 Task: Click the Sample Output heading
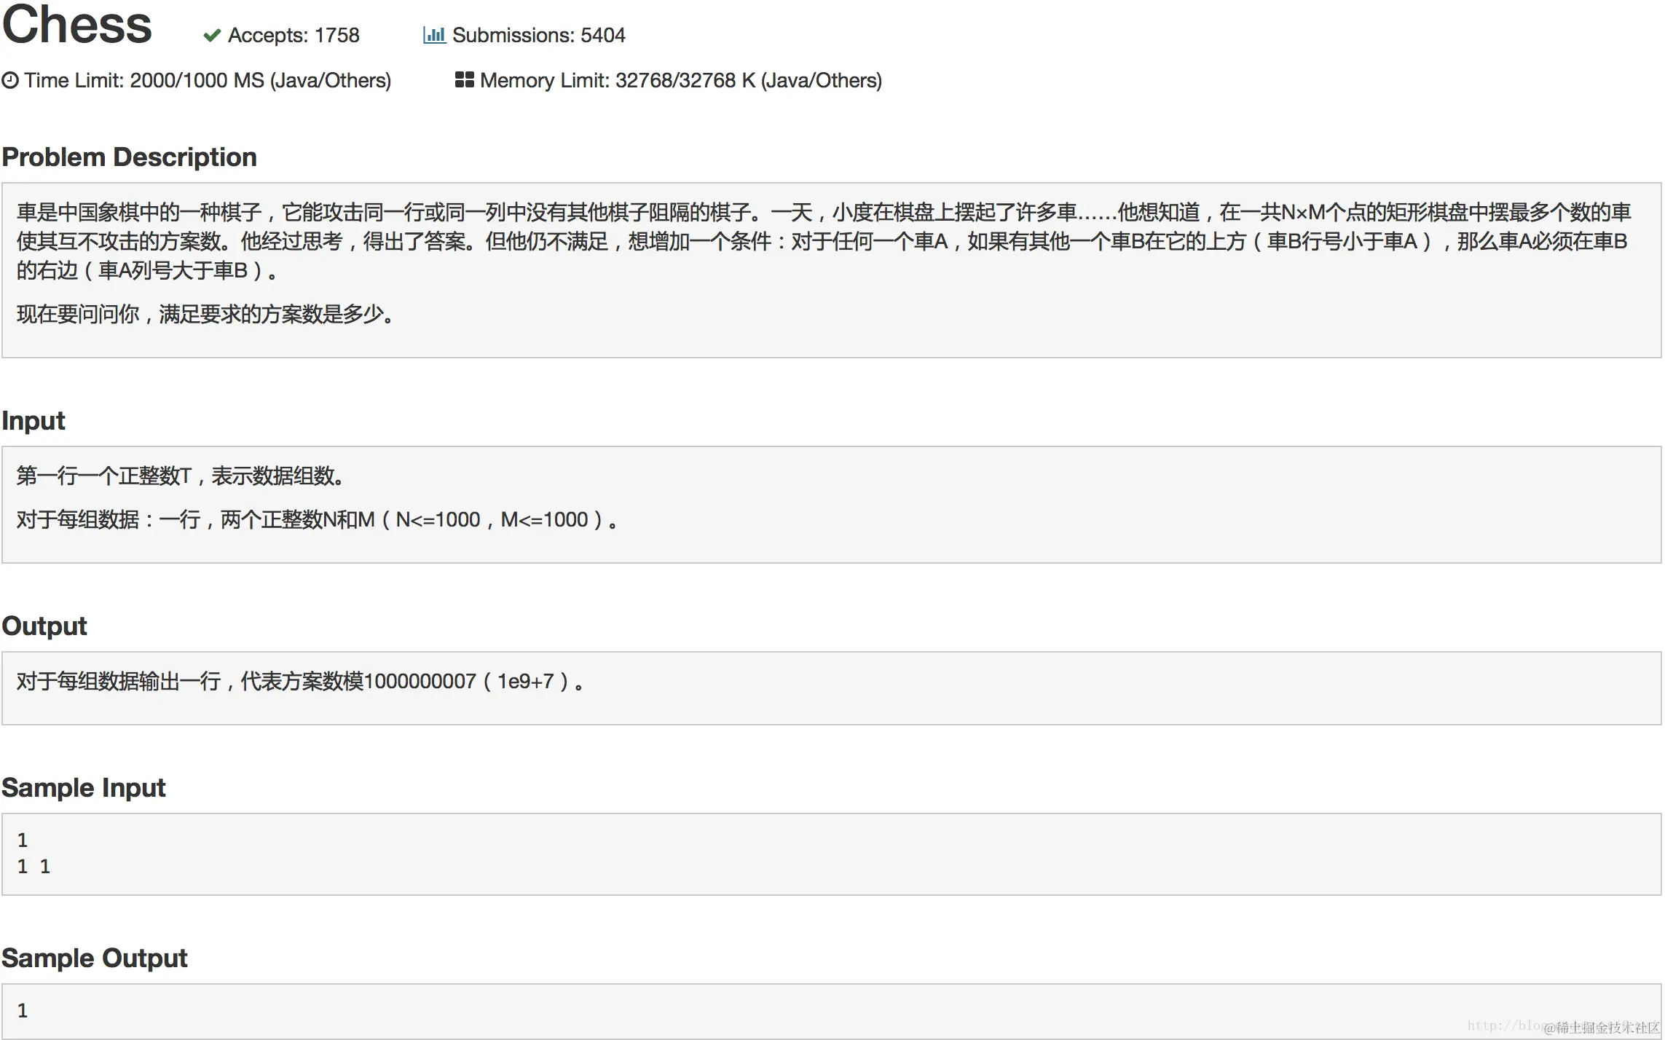[95, 958]
